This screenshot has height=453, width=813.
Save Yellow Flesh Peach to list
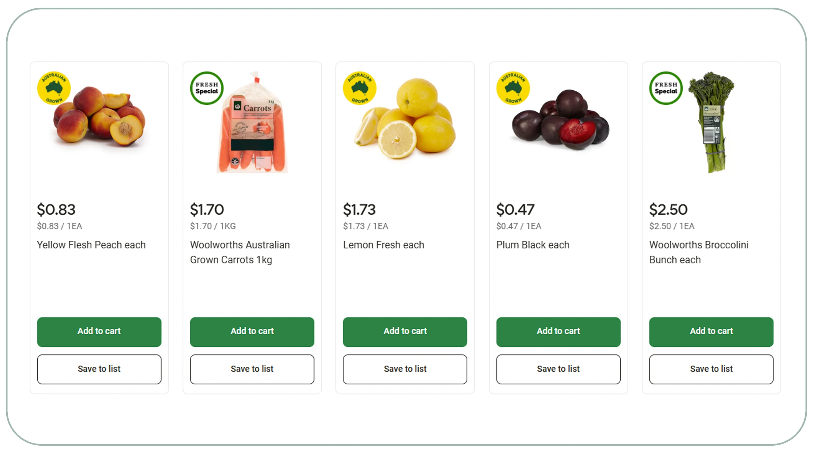click(99, 369)
